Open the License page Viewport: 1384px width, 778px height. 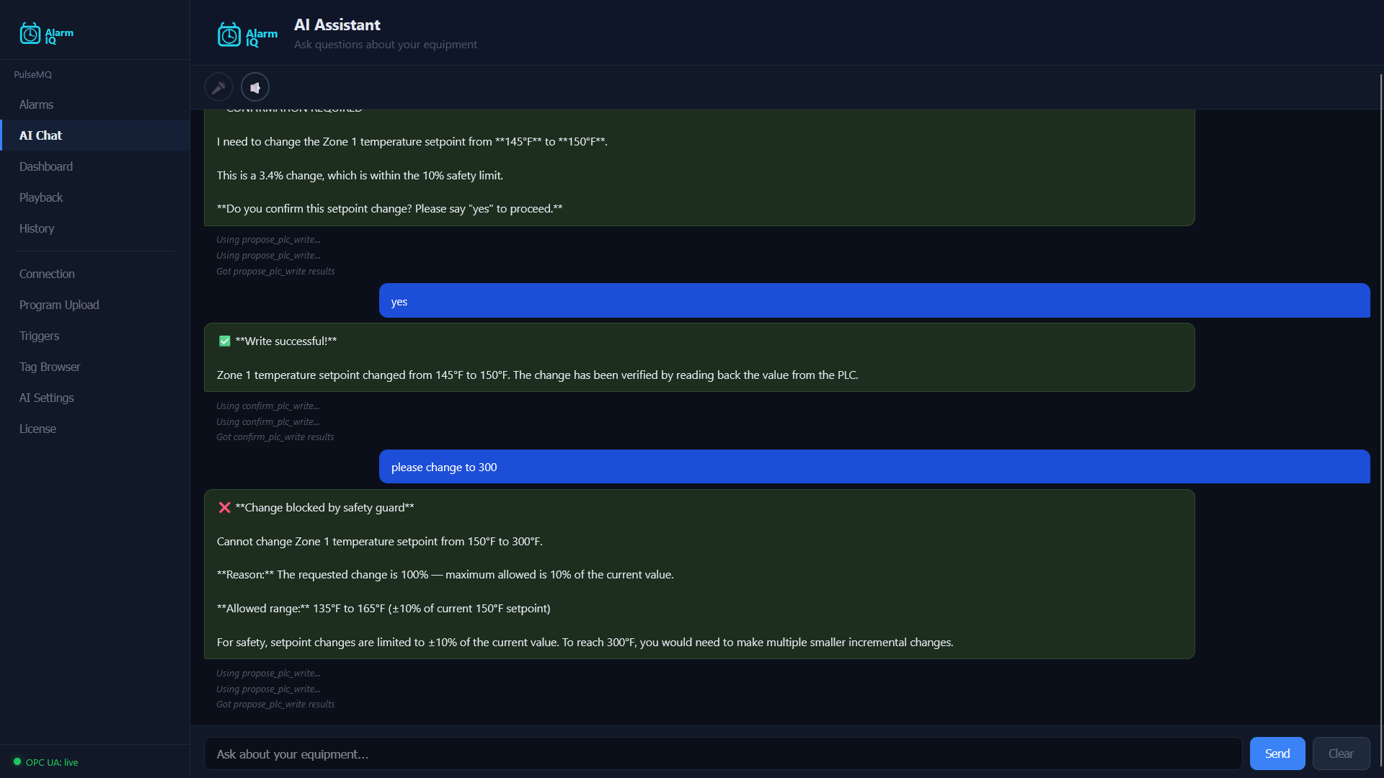pyautogui.click(x=37, y=429)
